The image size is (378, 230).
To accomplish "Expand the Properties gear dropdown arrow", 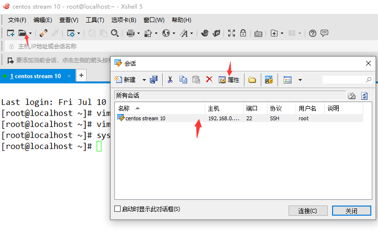I will pos(78,34).
